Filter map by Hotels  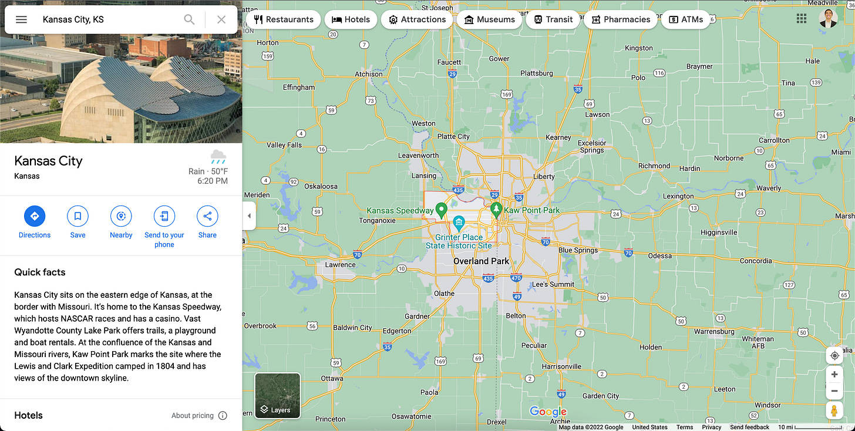pyautogui.click(x=351, y=19)
